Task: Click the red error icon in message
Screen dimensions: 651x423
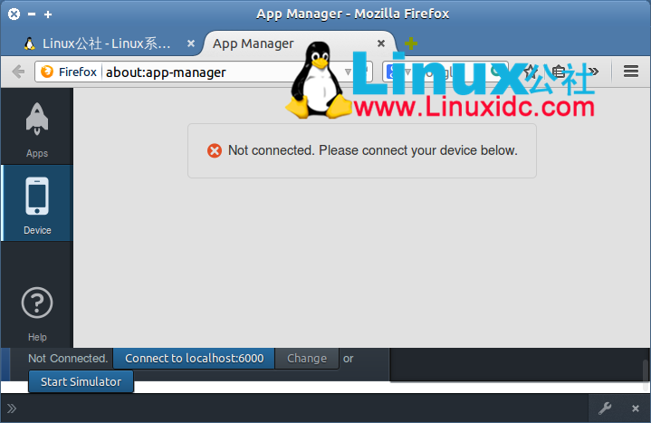Action: 215,150
